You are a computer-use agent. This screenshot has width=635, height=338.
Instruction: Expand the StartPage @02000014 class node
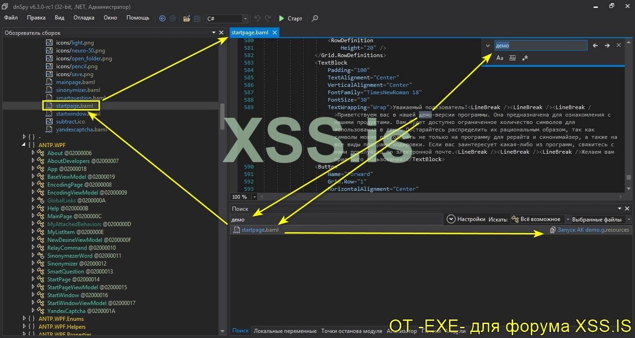(x=33, y=279)
